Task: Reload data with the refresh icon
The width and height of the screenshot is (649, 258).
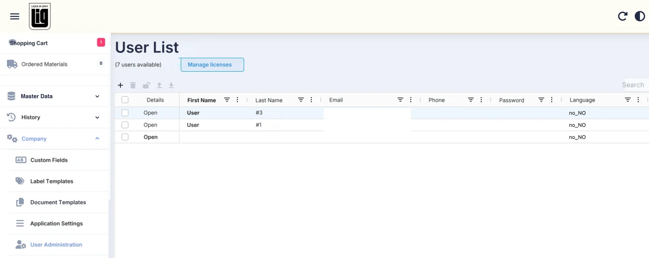Action: click(623, 16)
